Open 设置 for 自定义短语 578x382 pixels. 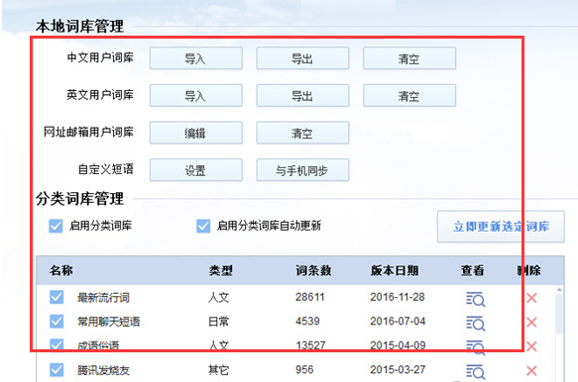(195, 170)
